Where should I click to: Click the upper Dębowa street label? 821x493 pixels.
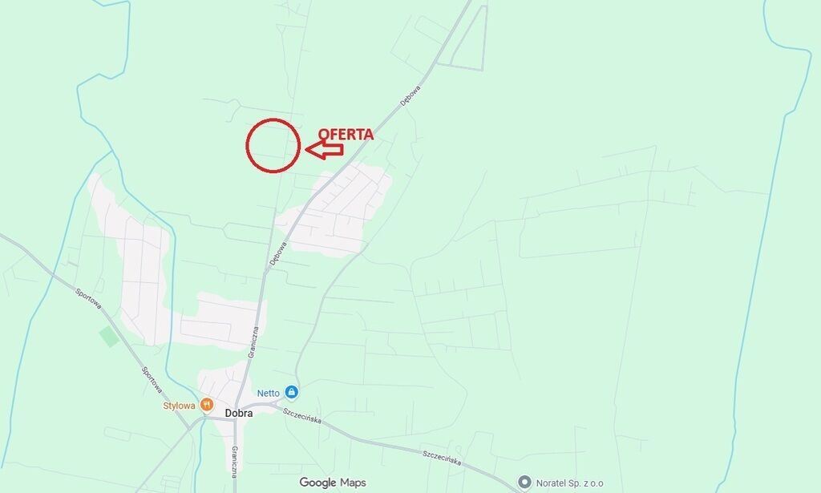[410, 96]
